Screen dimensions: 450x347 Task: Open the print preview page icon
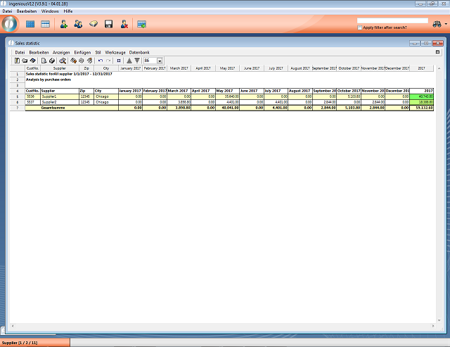(44, 61)
